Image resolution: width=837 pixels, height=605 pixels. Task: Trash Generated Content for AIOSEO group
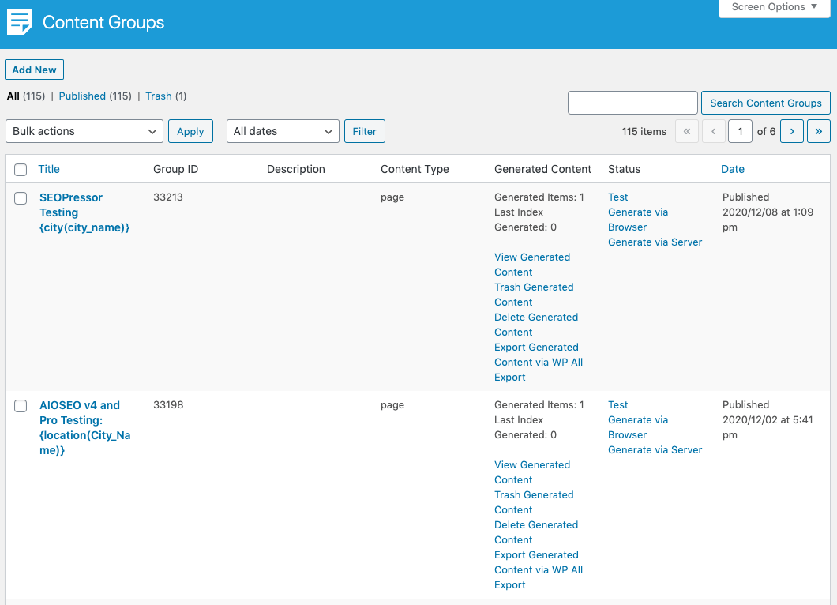tap(534, 502)
